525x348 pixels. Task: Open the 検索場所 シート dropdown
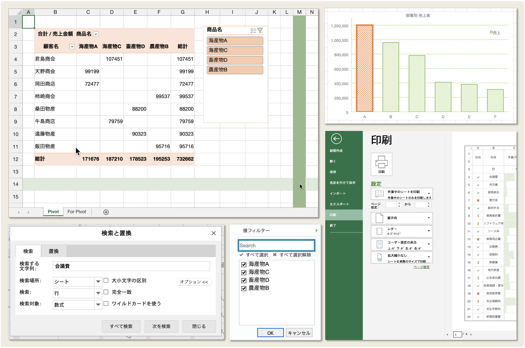(x=98, y=282)
